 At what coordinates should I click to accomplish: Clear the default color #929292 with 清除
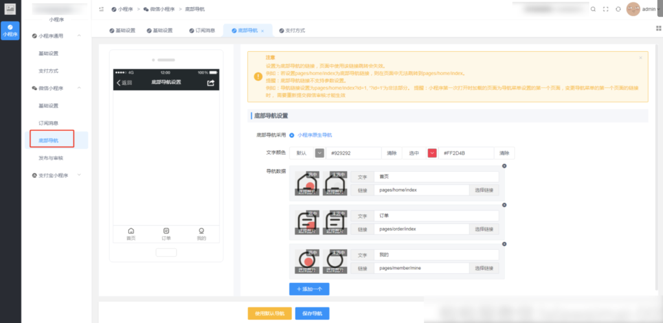392,153
